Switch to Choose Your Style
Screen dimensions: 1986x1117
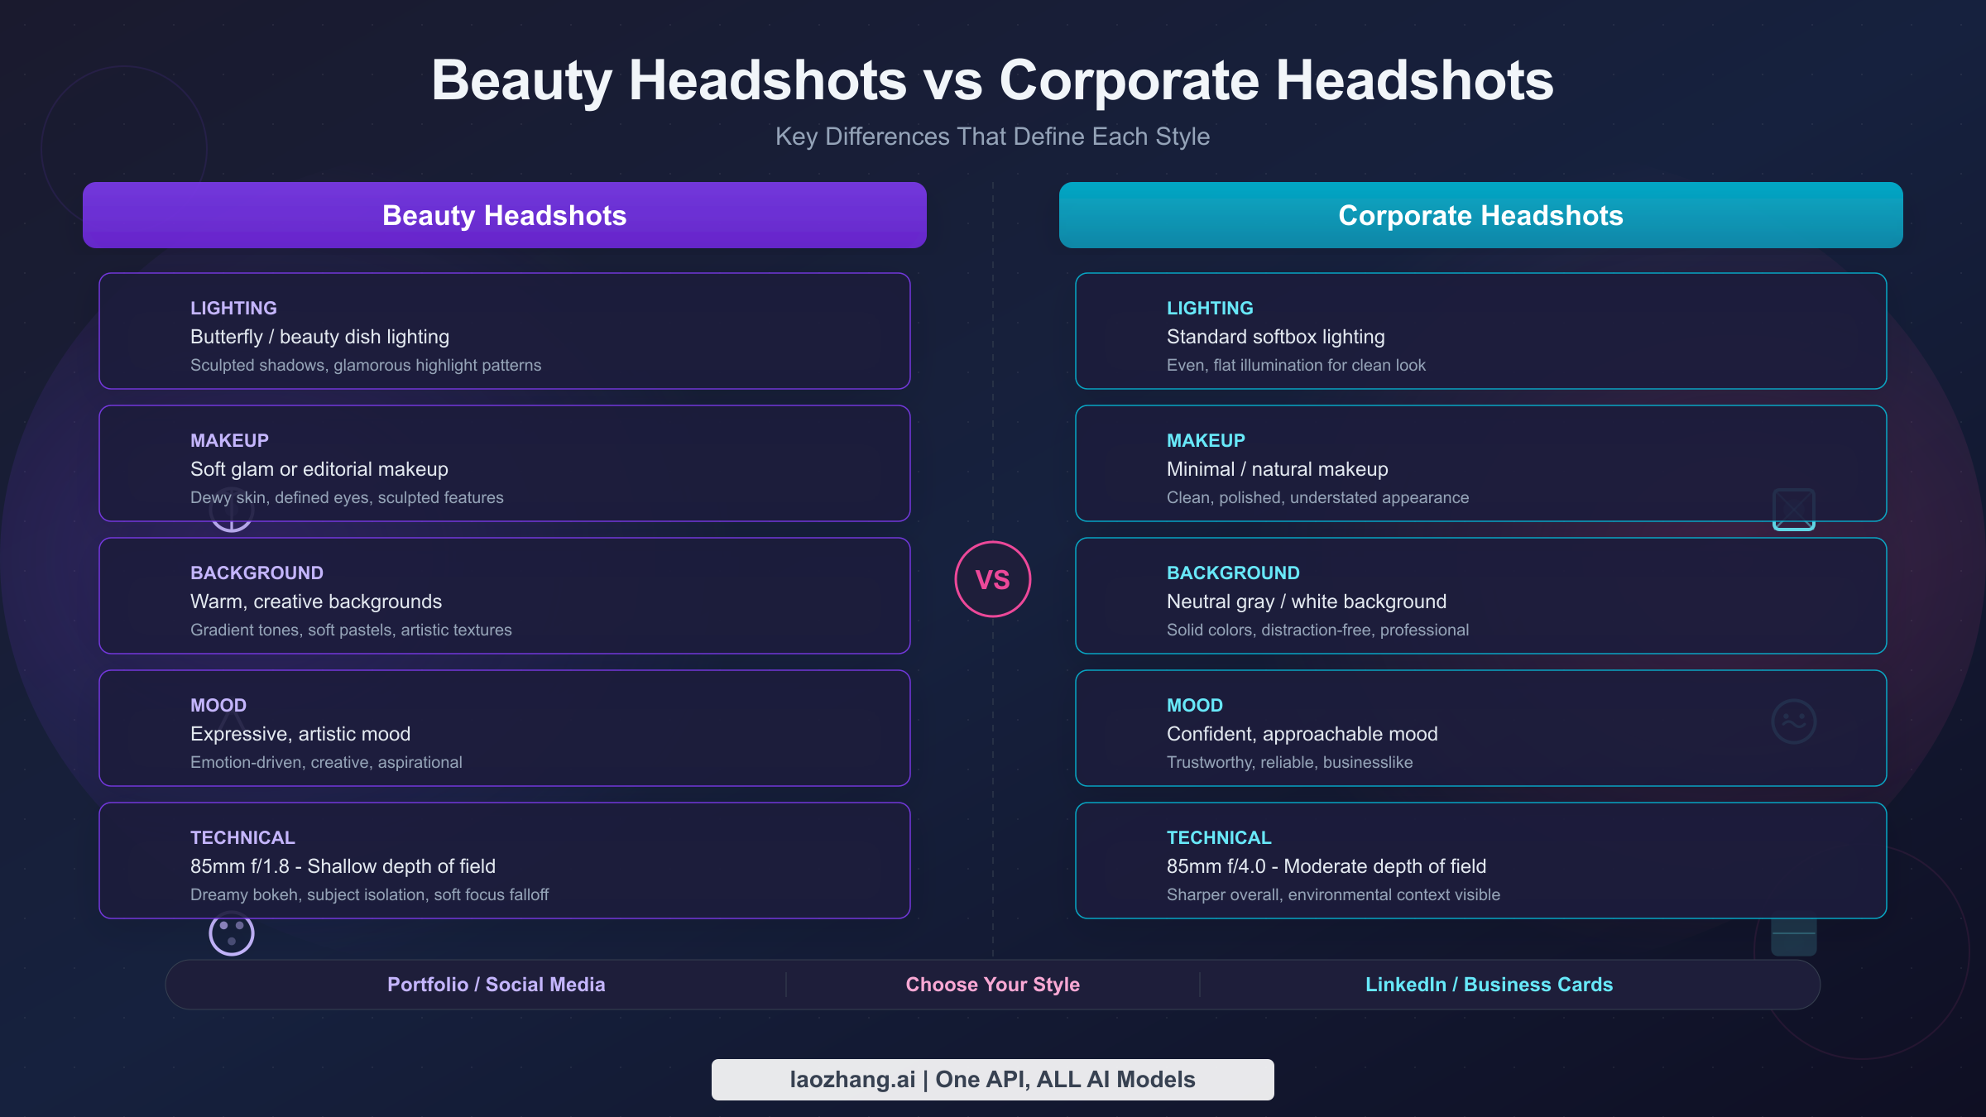(992, 984)
